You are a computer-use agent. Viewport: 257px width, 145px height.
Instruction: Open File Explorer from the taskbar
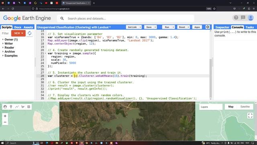click(x=57, y=143)
